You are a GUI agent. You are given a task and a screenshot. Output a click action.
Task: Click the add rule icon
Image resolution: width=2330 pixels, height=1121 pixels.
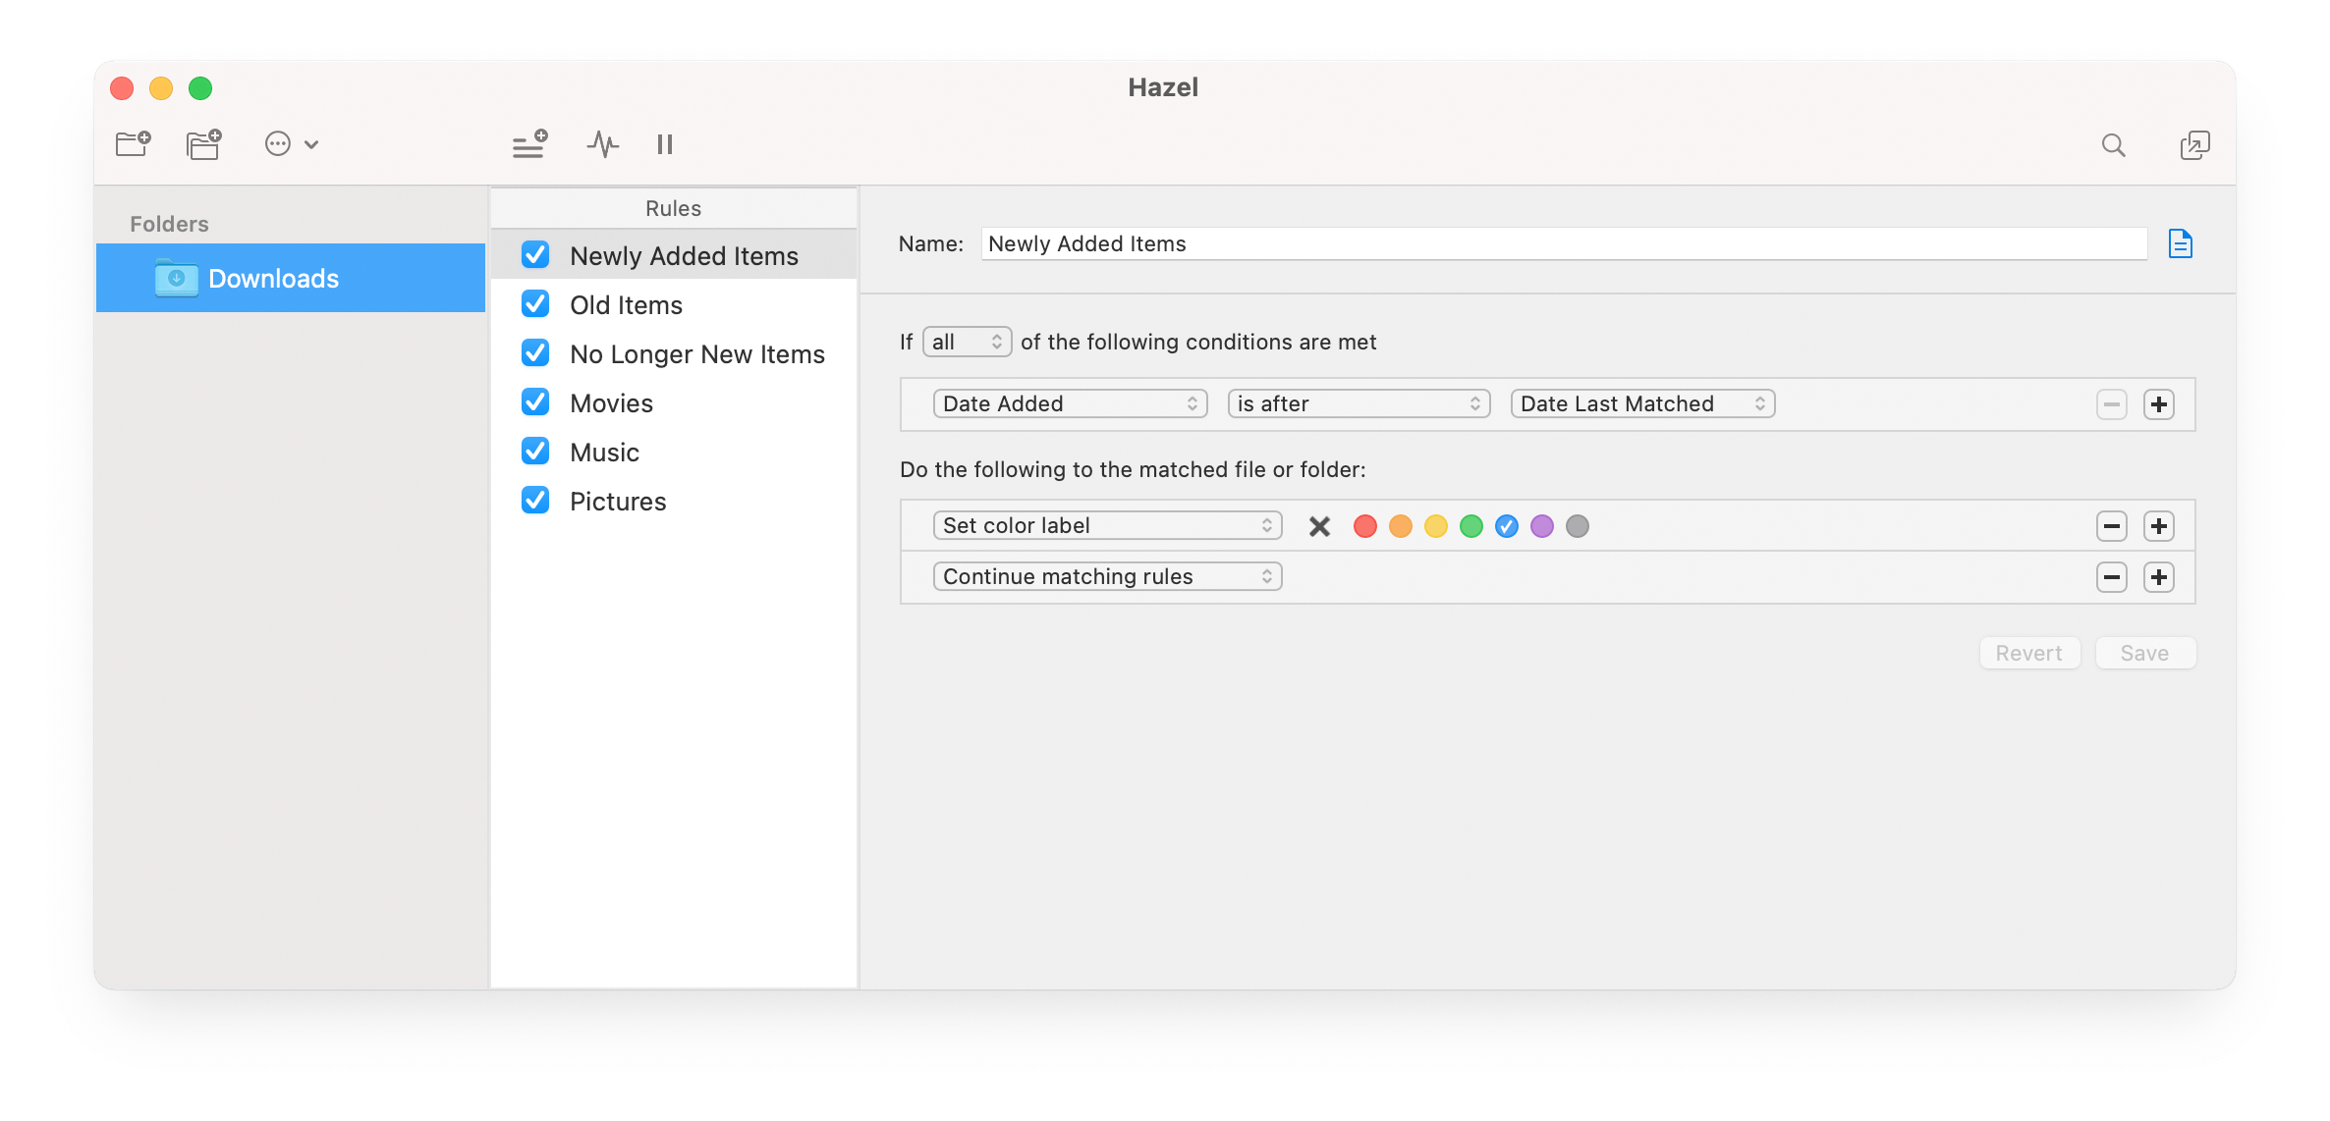[x=529, y=144]
